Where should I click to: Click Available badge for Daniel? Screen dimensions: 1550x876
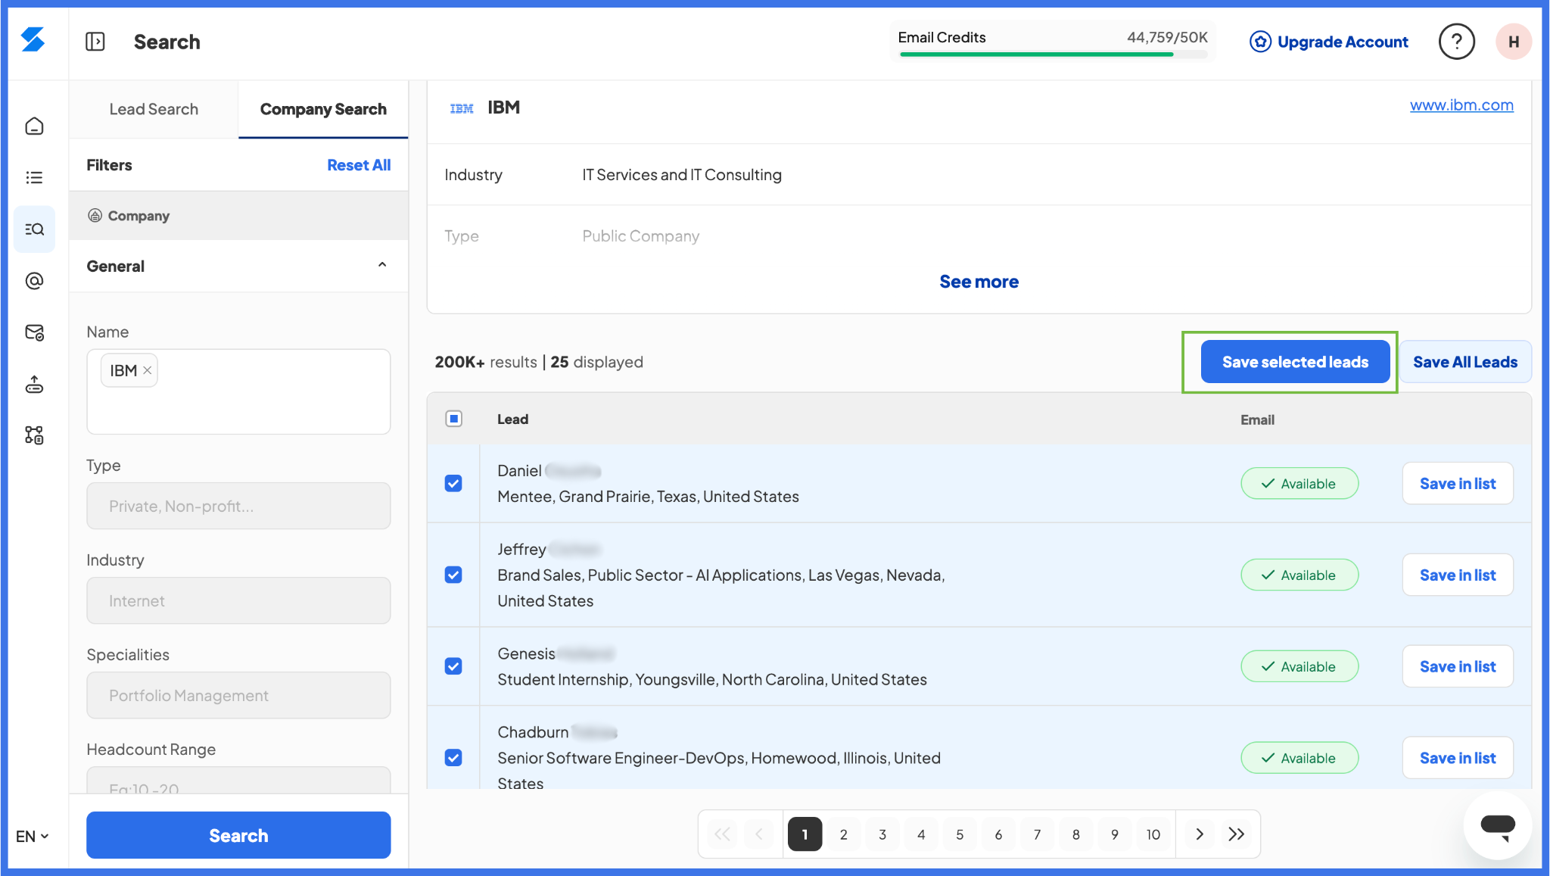(x=1299, y=483)
